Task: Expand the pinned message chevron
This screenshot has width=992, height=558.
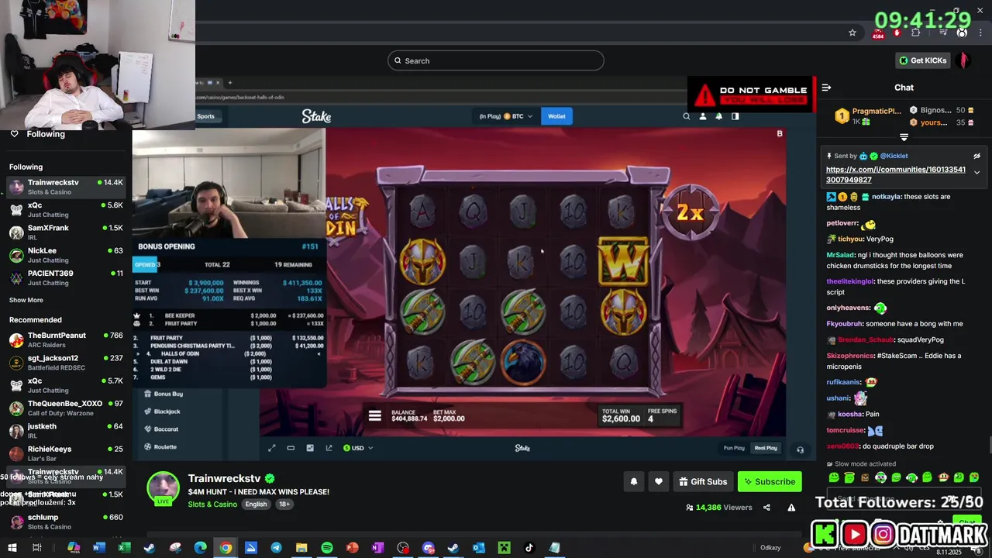Action: tap(976, 172)
